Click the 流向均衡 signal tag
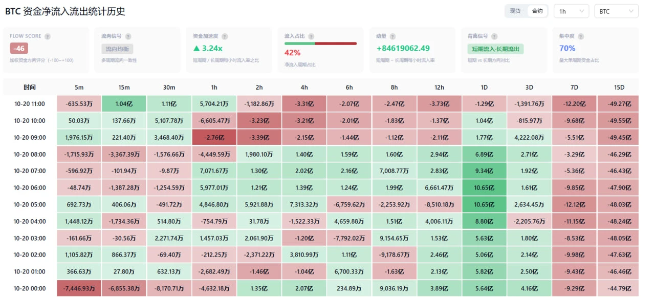The height and width of the screenshot is (297, 655). 117,49
